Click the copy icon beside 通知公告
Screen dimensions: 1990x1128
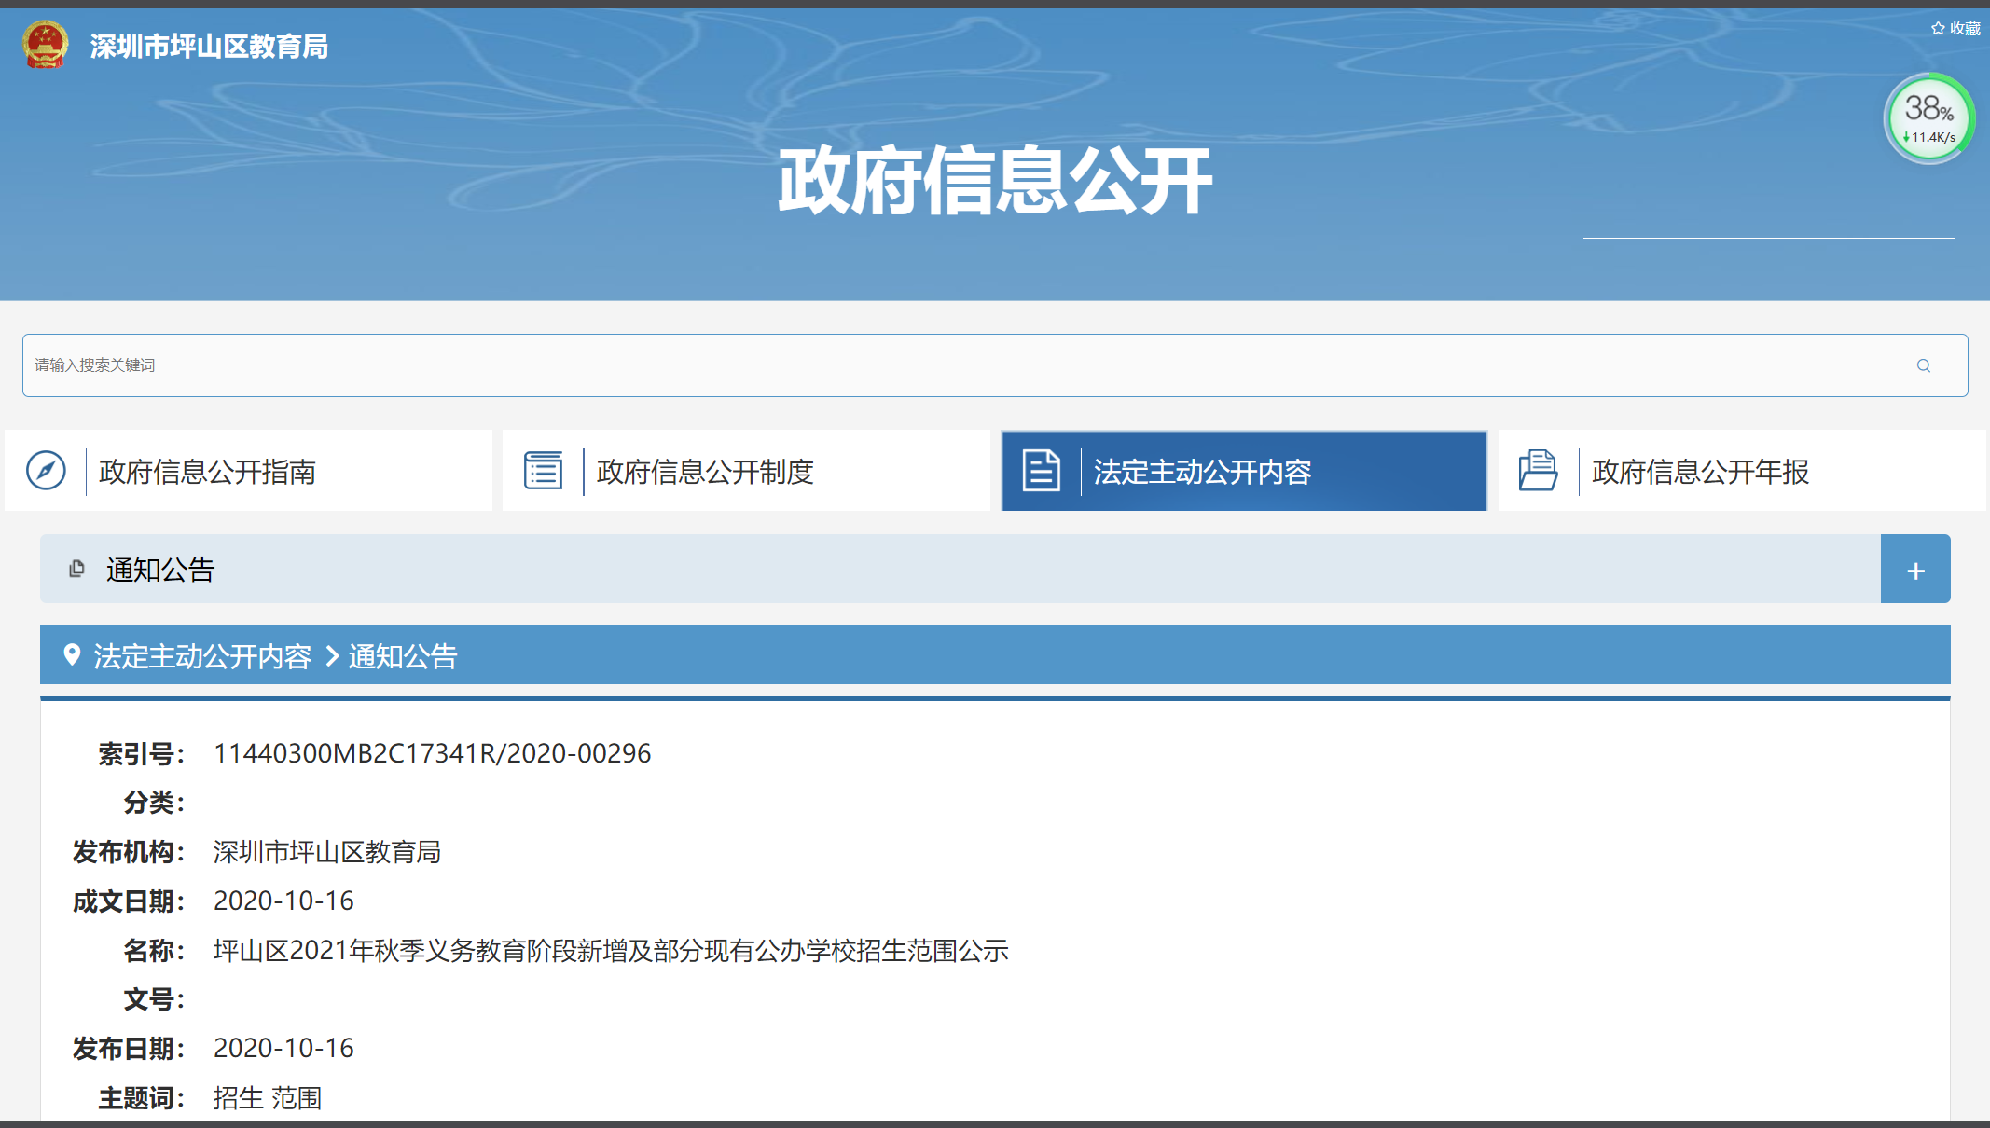(77, 569)
